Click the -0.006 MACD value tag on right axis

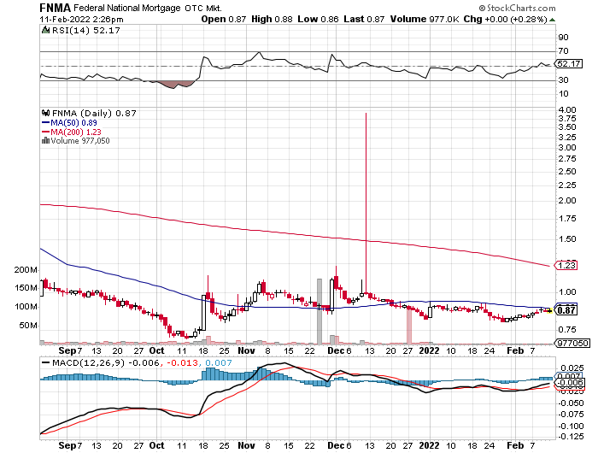point(570,383)
